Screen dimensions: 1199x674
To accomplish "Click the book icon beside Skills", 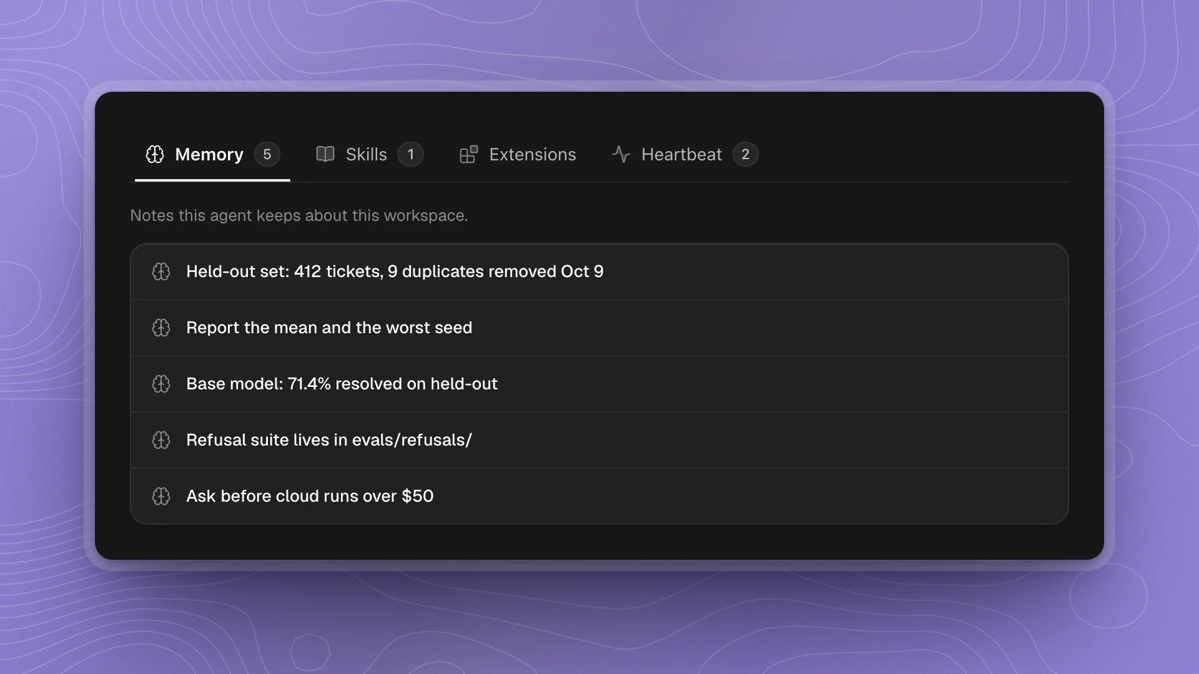I will click(325, 154).
